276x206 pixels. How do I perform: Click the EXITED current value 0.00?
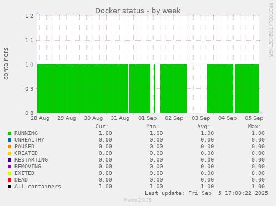pyautogui.click(x=105, y=173)
